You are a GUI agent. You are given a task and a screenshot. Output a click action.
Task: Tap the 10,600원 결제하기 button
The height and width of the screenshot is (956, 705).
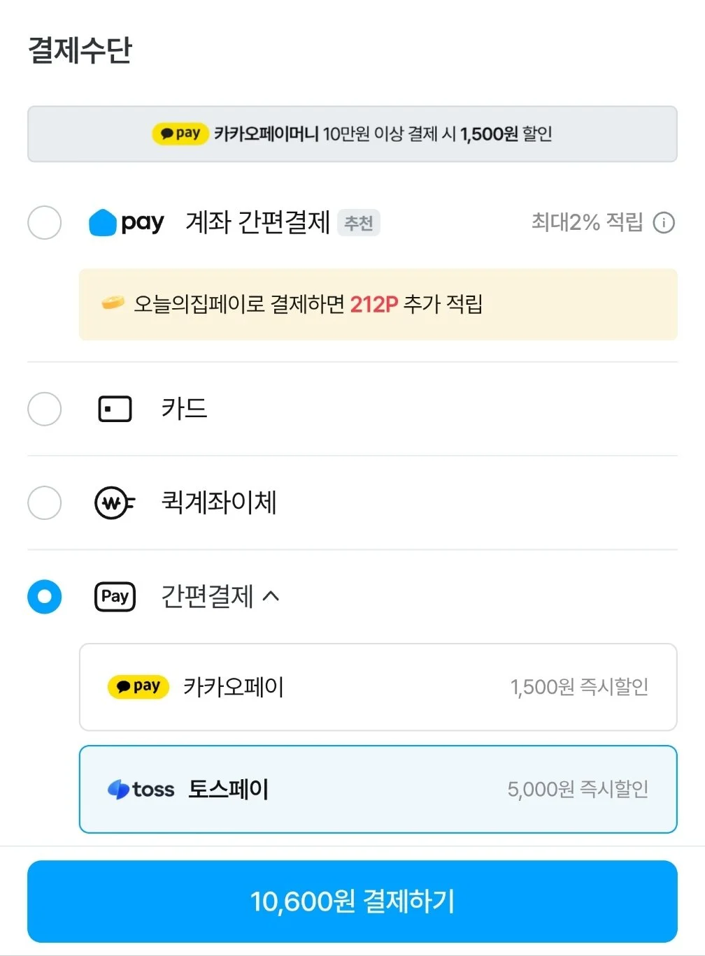352,901
